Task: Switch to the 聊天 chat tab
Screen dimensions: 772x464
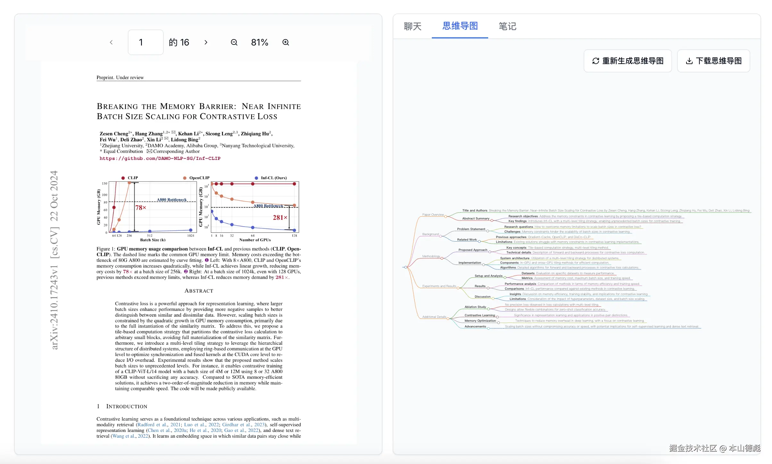Action: pyautogui.click(x=413, y=26)
